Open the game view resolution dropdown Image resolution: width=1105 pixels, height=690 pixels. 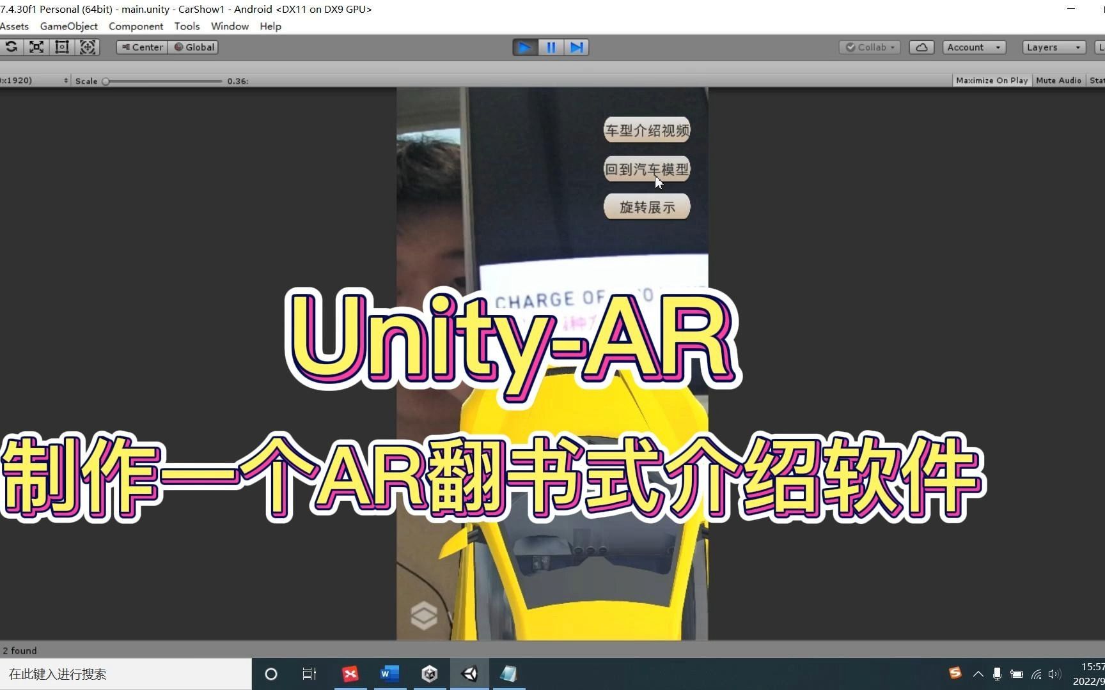coord(35,80)
